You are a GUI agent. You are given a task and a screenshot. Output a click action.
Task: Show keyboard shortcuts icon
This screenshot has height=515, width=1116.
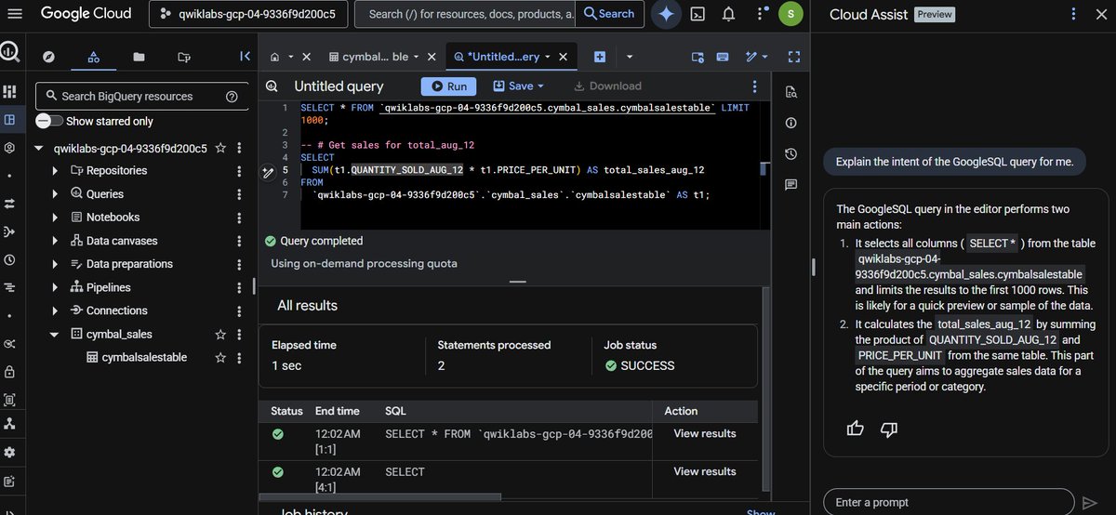point(723,57)
